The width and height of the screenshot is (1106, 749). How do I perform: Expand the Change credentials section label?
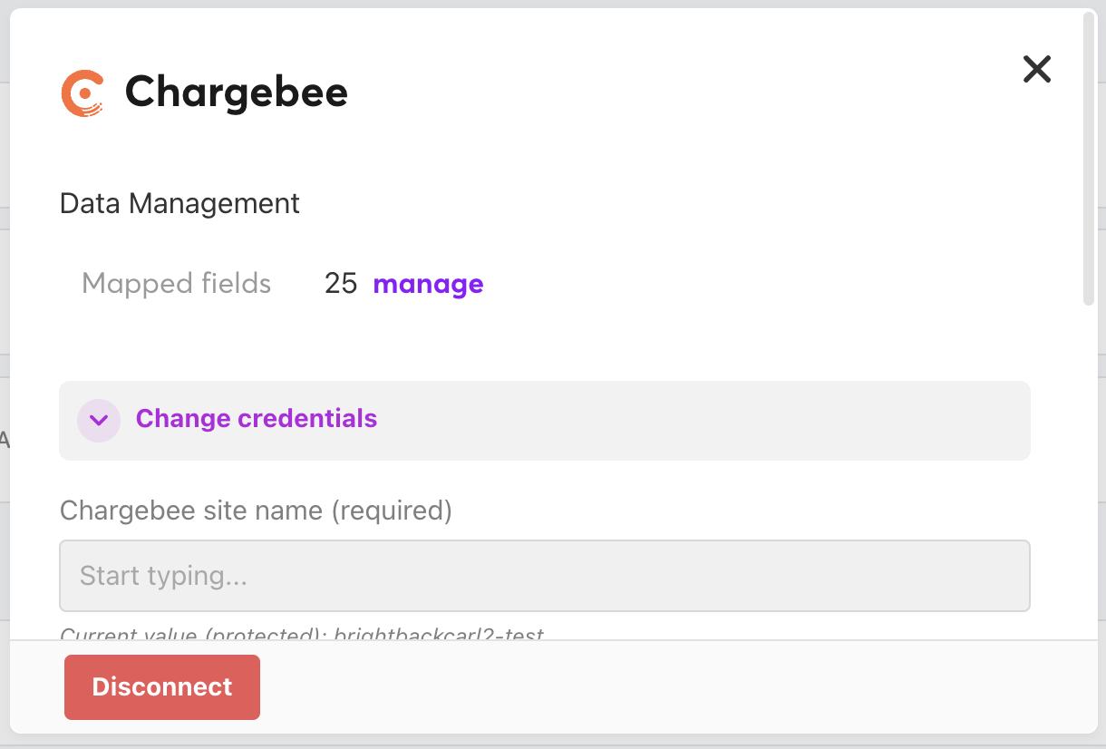click(256, 419)
